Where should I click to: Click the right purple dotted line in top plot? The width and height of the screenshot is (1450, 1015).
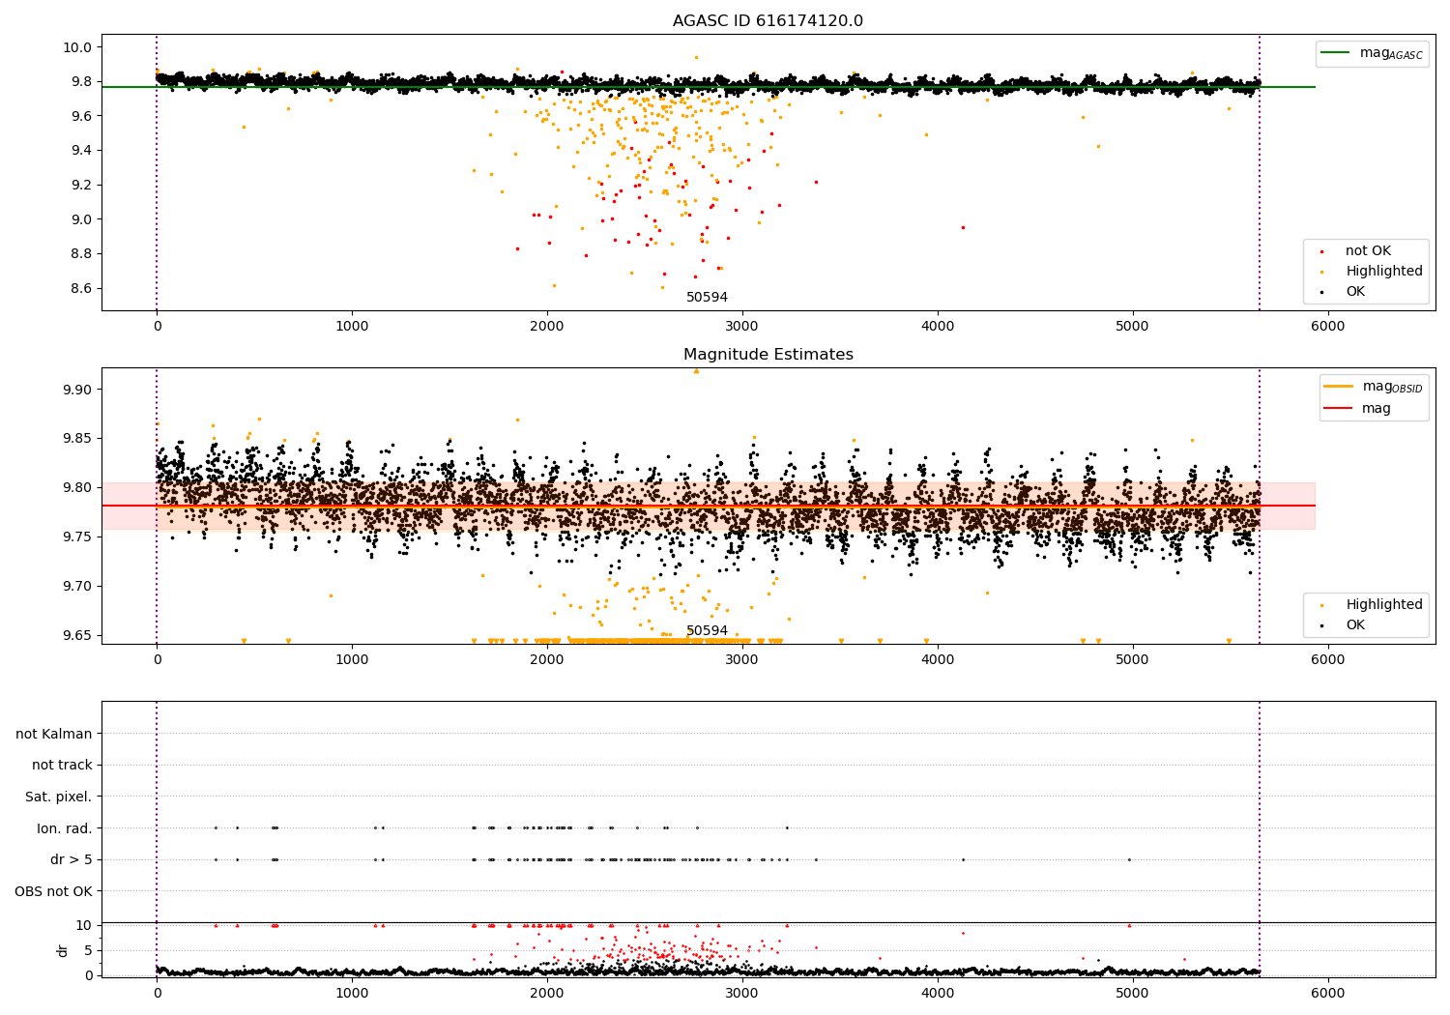click(1260, 172)
